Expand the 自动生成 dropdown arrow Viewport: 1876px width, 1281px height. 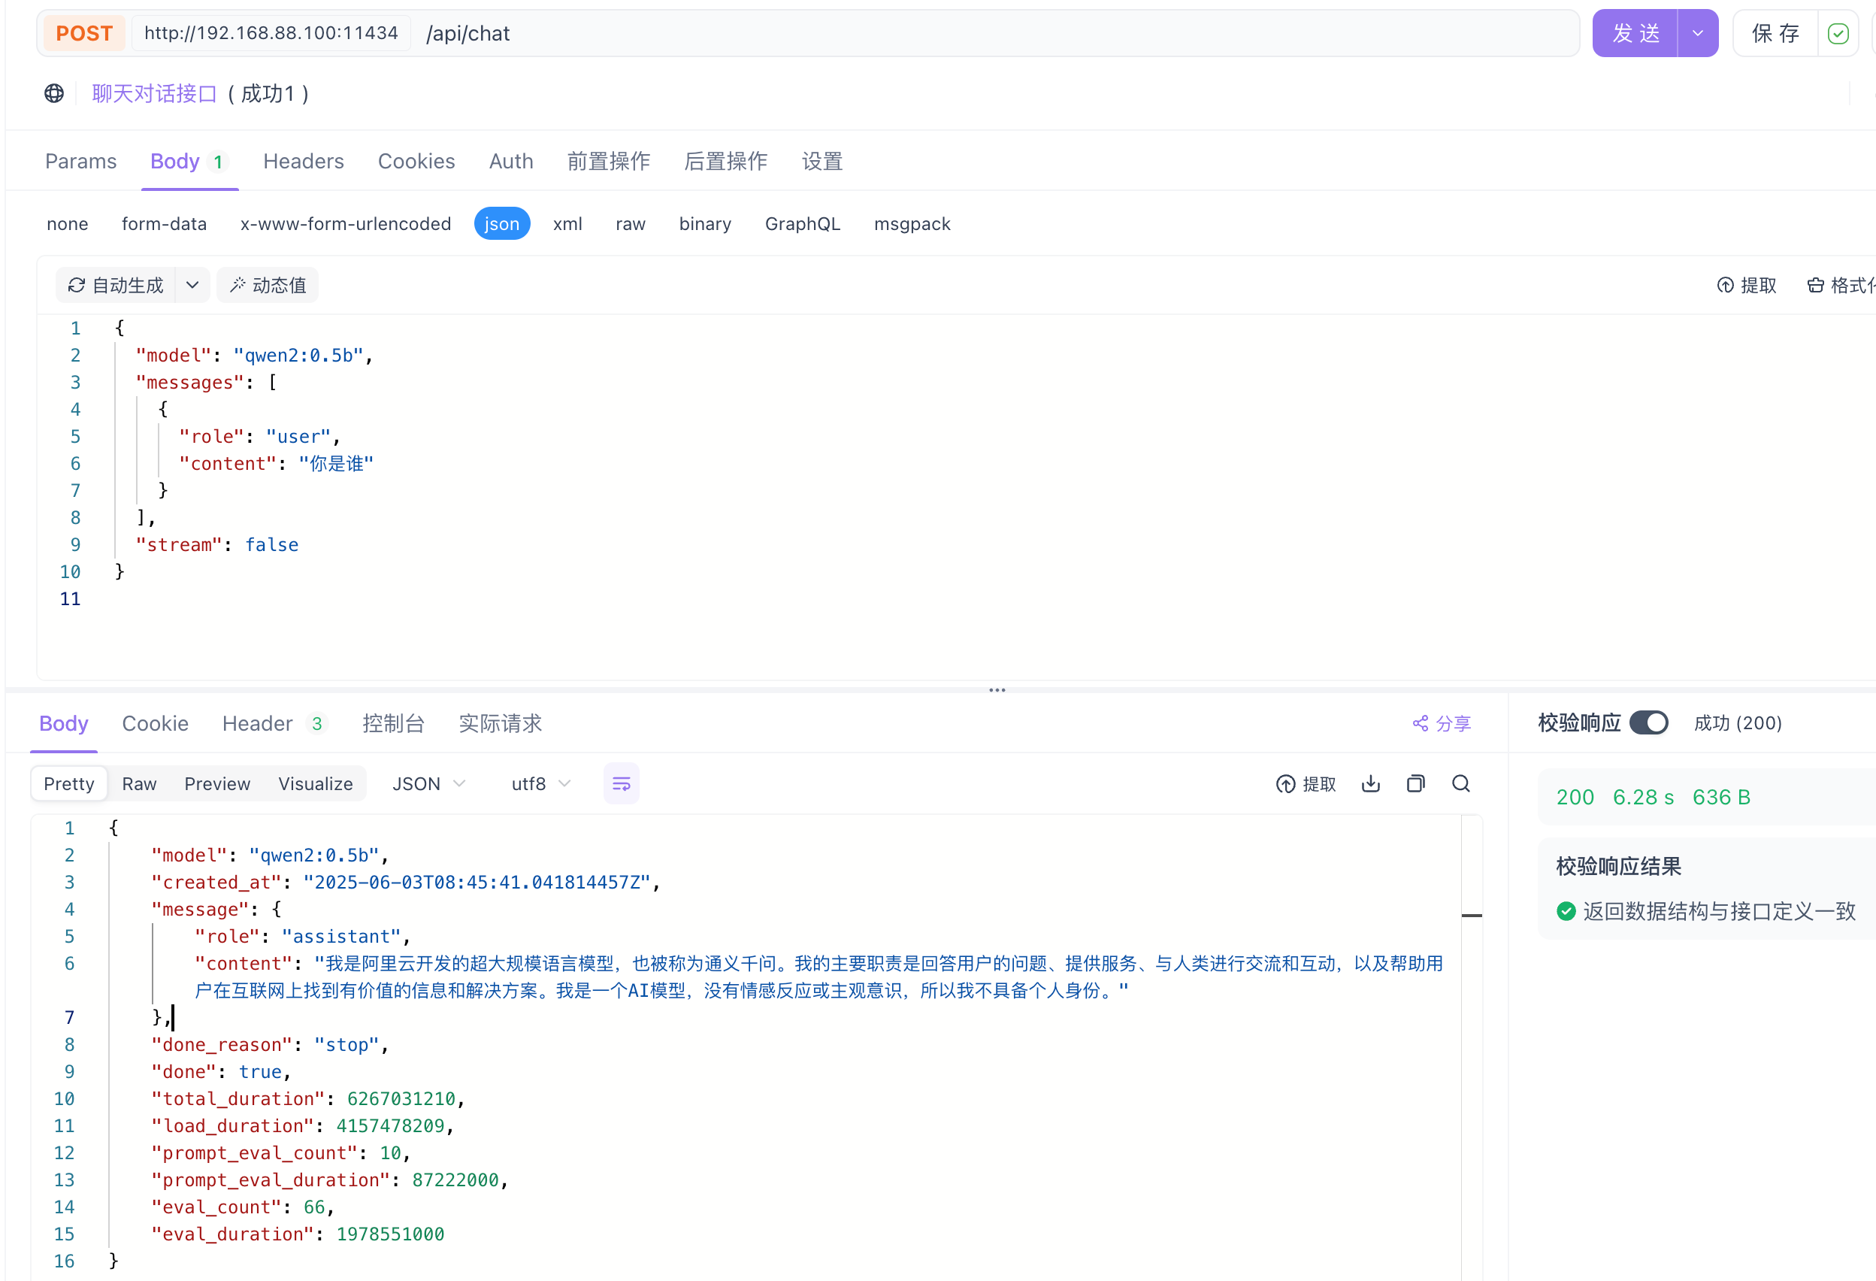pyautogui.click(x=192, y=285)
